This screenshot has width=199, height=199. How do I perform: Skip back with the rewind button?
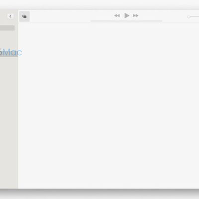point(117,15)
